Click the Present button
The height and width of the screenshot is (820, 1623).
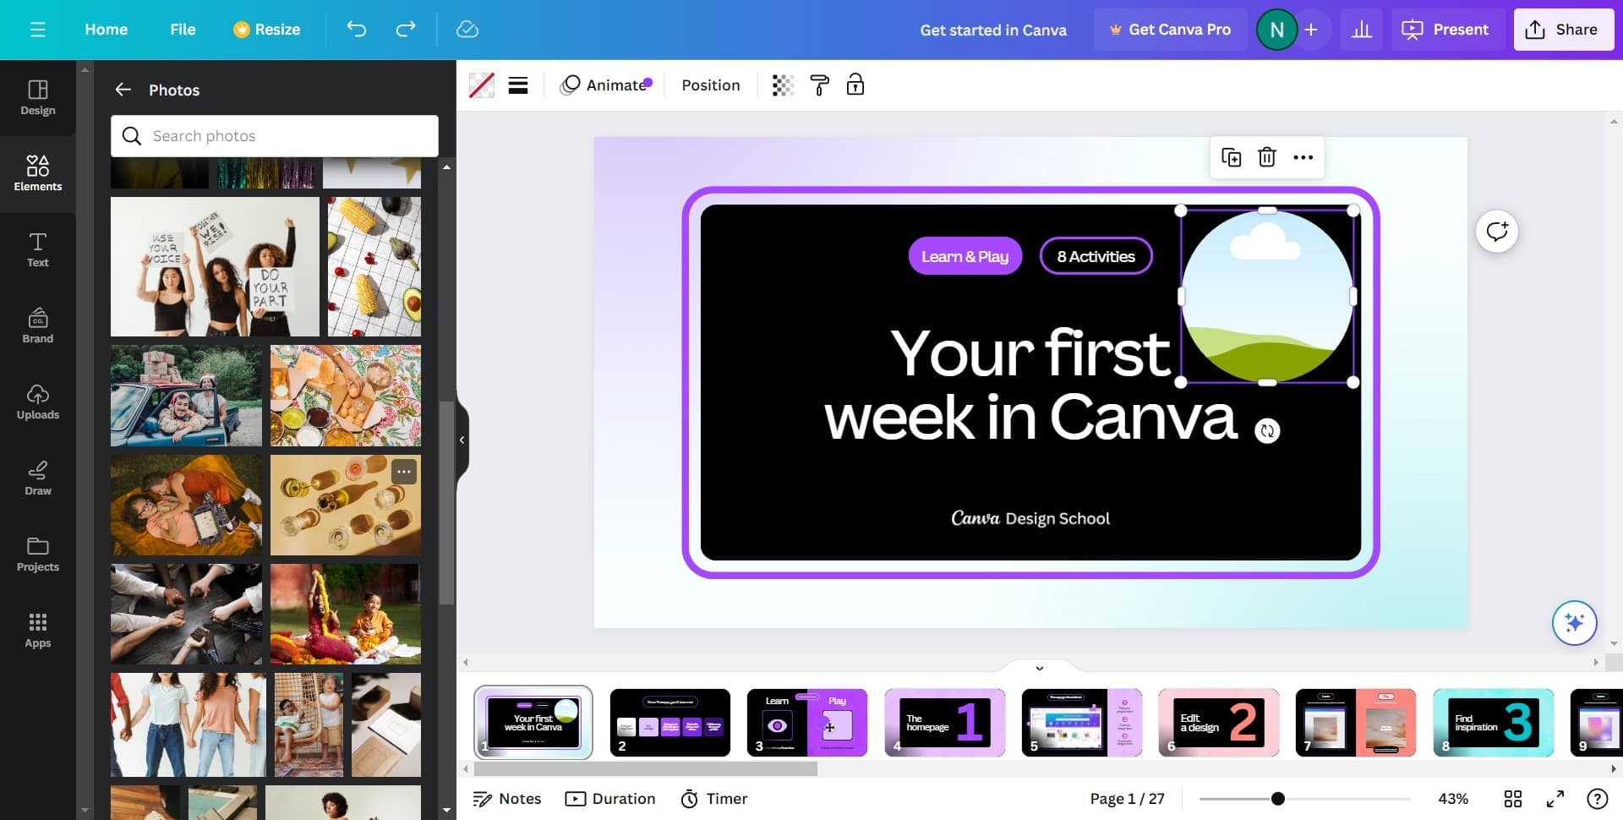pyautogui.click(x=1446, y=30)
